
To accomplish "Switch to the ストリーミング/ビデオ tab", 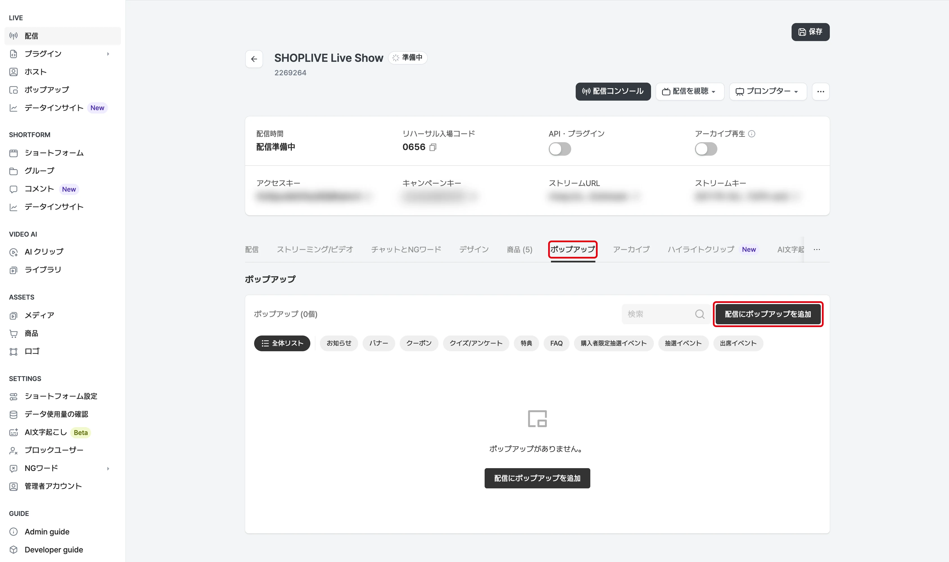I will tap(315, 250).
